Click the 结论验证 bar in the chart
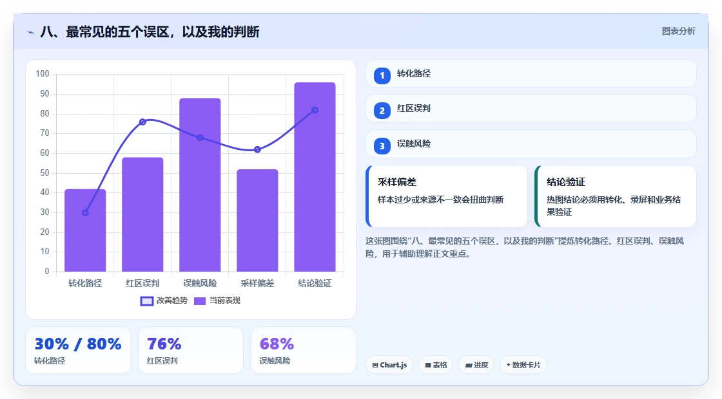This screenshot has height=399, width=722. click(315, 177)
